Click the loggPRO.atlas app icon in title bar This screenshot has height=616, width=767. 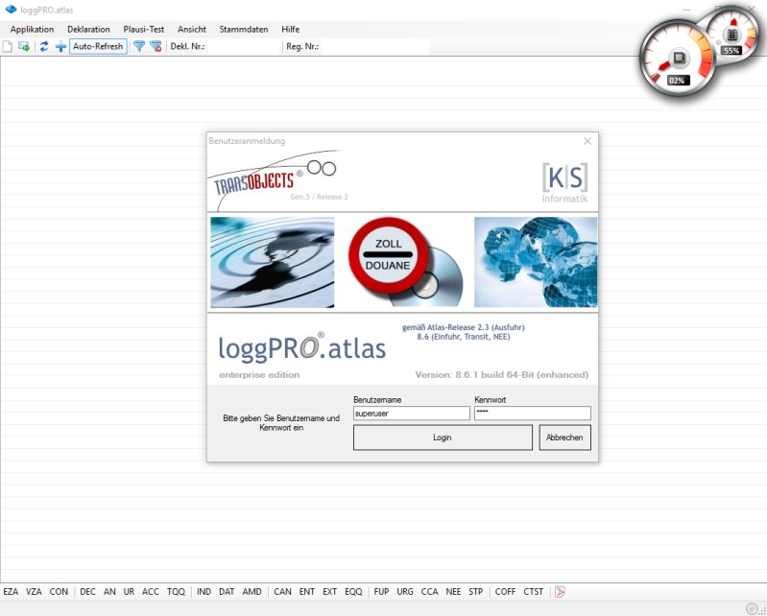tap(11, 10)
